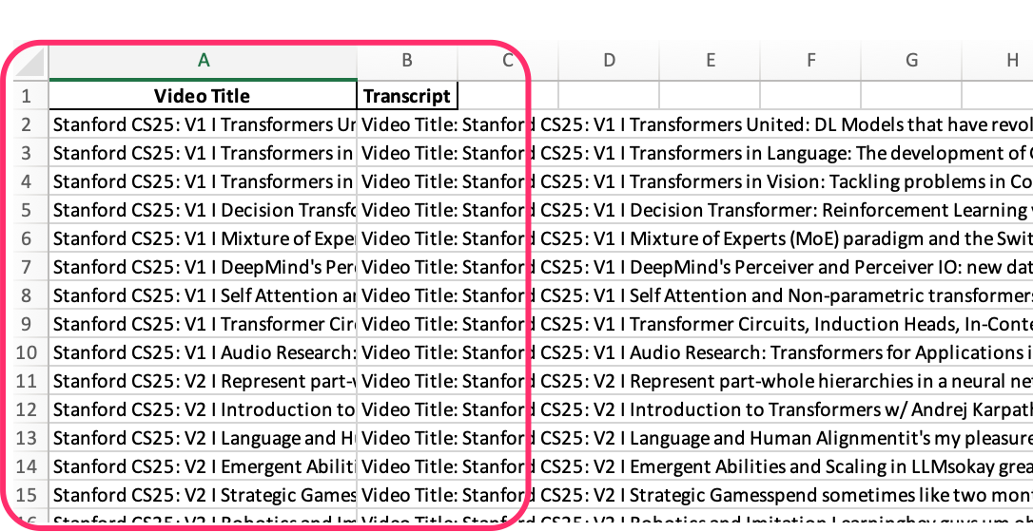Click the Select All corner triangle
The image size is (1033, 532).
point(30,63)
